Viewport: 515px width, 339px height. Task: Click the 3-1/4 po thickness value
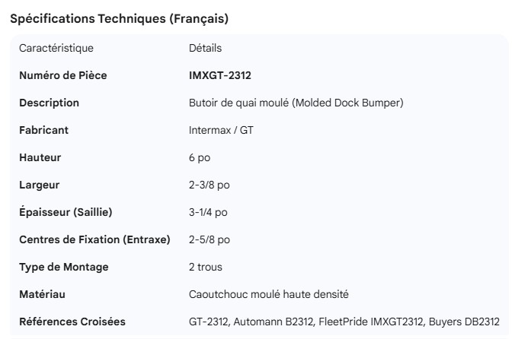(208, 213)
